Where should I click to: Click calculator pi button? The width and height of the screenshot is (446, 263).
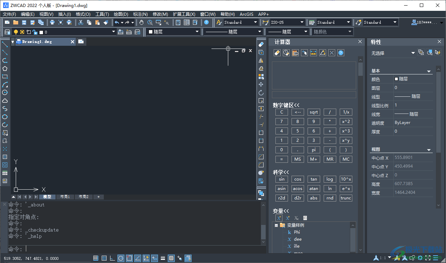(x=314, y=150)
